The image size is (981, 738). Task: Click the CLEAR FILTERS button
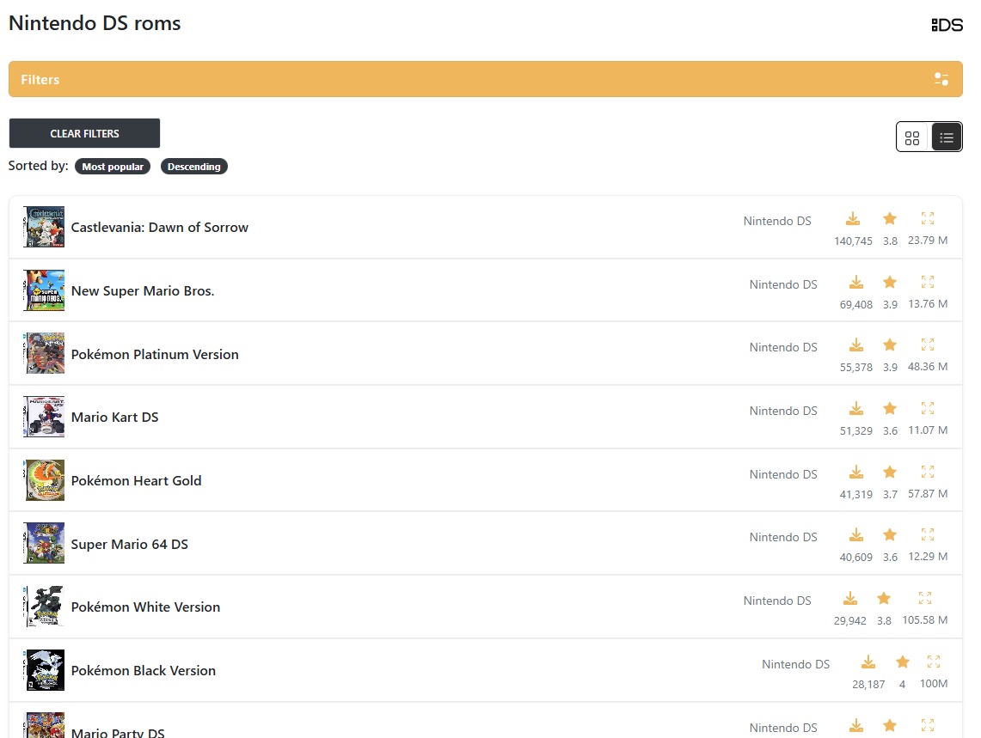[x=84, y=133]
